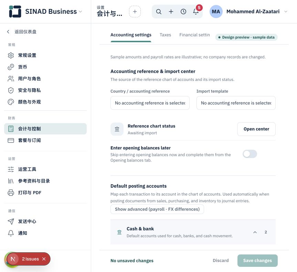Click the sliders icon for 运营工具
The image size is (297, 272).
(x=11, y=169)
